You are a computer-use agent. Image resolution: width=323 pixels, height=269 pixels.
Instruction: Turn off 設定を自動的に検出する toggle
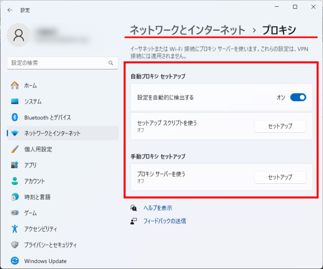point(298,98)
